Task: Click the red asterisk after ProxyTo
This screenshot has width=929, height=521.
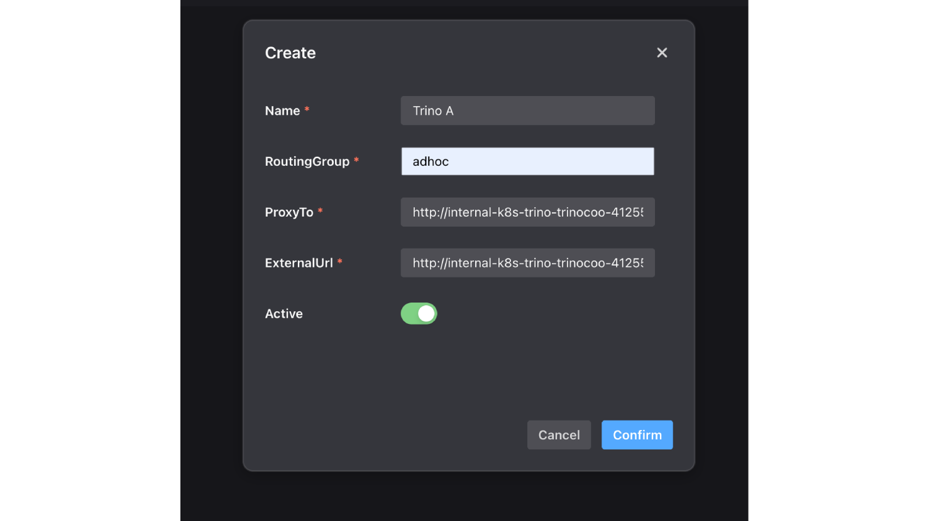Action: [320, 212]
